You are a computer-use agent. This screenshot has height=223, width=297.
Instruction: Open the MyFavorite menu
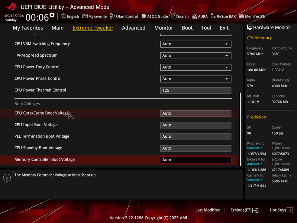point(94,16)
